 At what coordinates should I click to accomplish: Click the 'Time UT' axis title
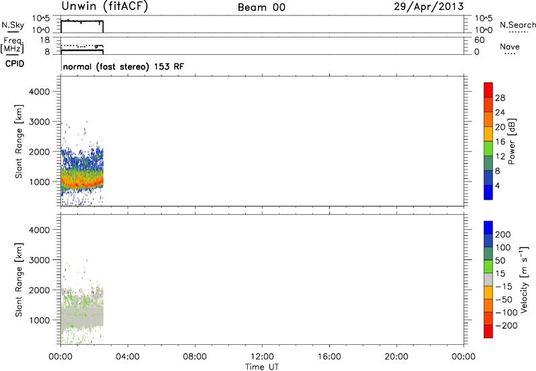pos(262,367)
